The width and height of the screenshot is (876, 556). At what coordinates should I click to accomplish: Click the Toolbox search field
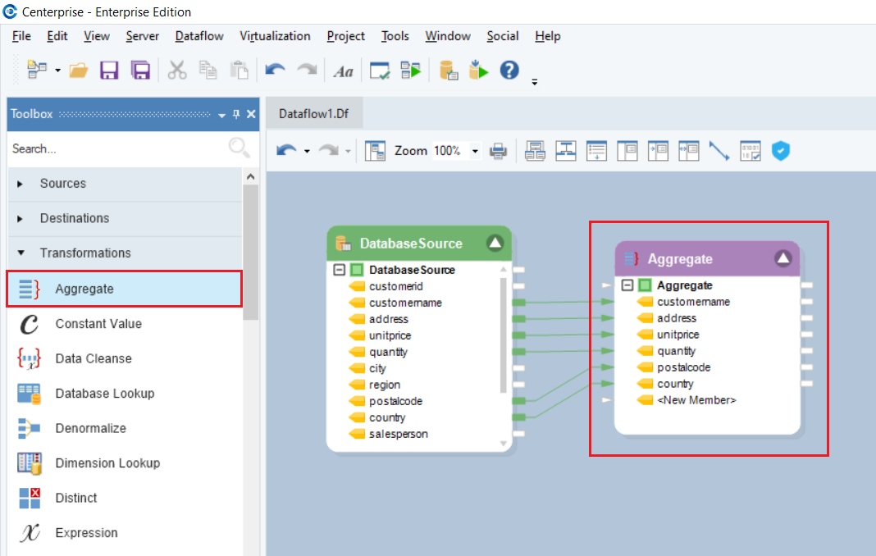click(x=115, y=148)
